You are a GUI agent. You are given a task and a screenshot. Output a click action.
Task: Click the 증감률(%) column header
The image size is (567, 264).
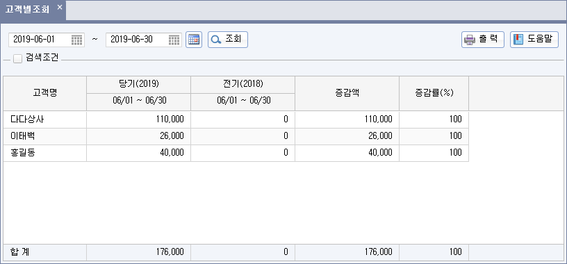(434, 93)
